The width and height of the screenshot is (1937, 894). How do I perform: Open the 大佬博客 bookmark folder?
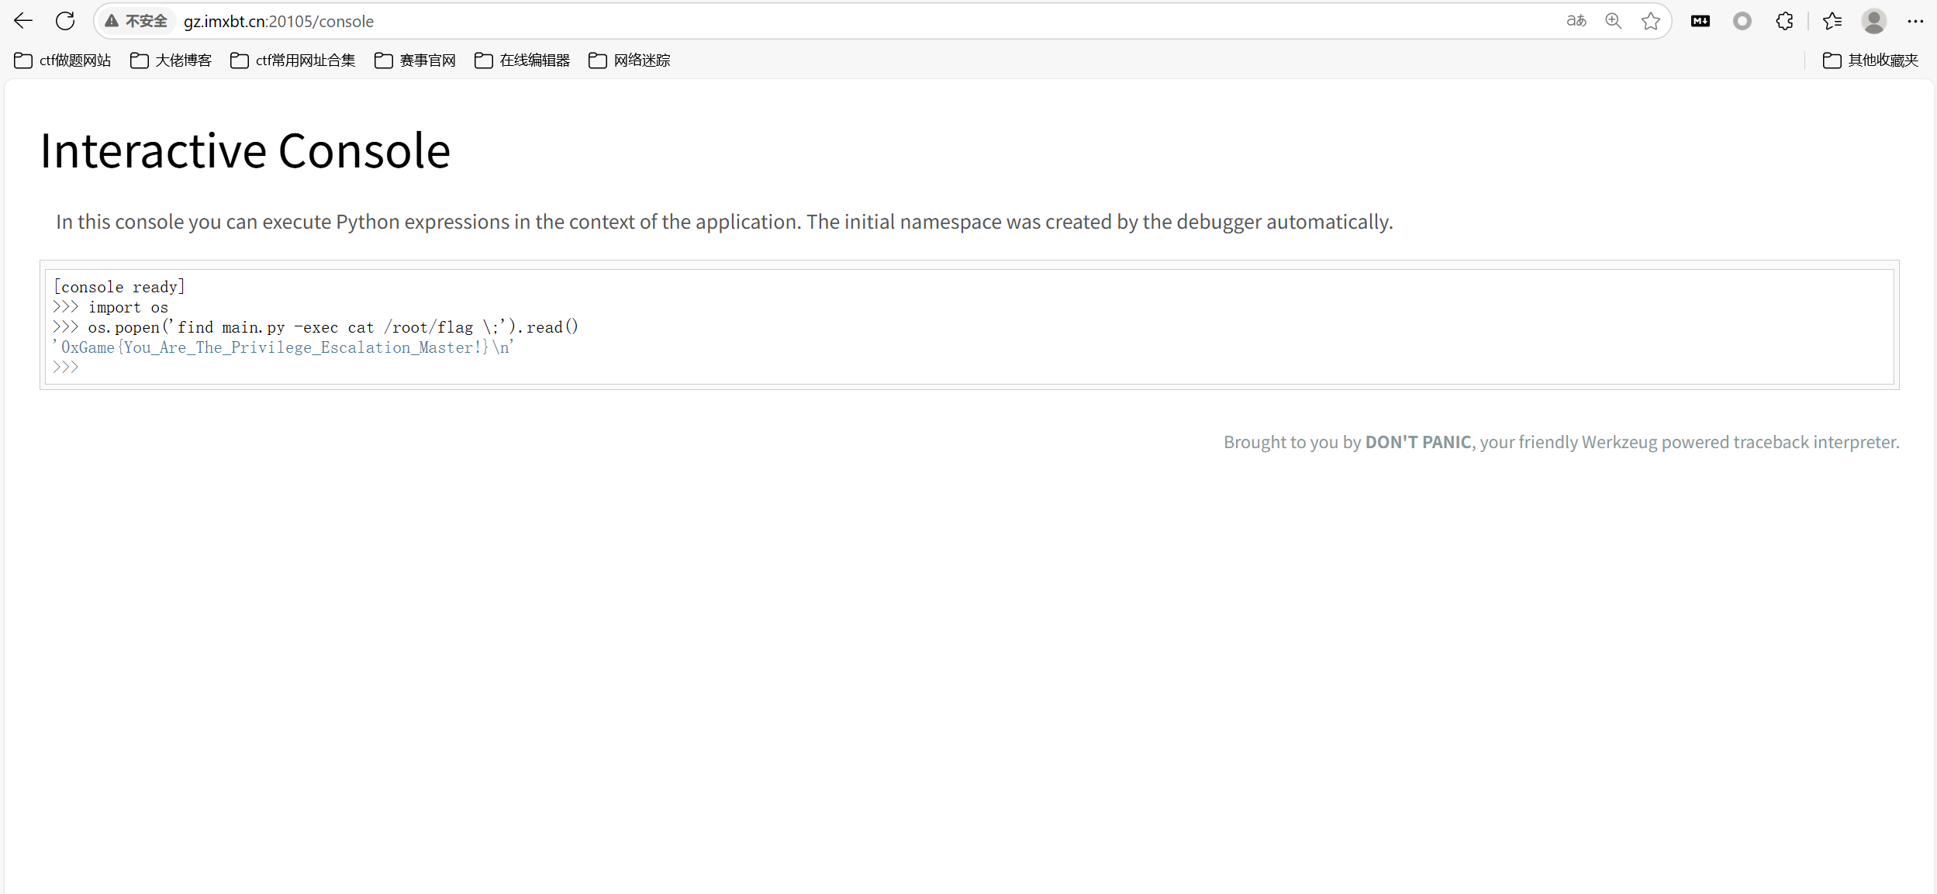tap(171, 60)
